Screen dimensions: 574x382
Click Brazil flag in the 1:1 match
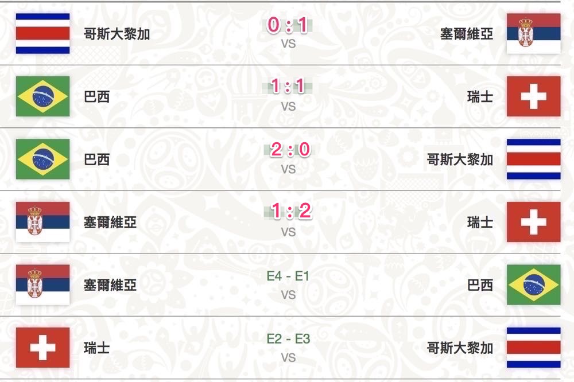pos(43,96)
